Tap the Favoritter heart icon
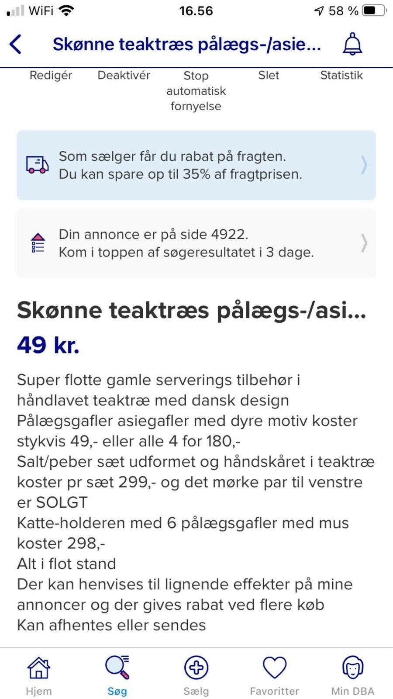The width and height of the screenshot is (393, 699). click(x=274, y=668)
